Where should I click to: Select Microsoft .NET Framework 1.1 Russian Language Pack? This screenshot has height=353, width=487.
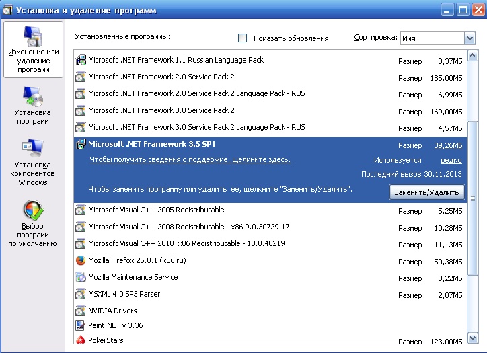pos(176,61)
